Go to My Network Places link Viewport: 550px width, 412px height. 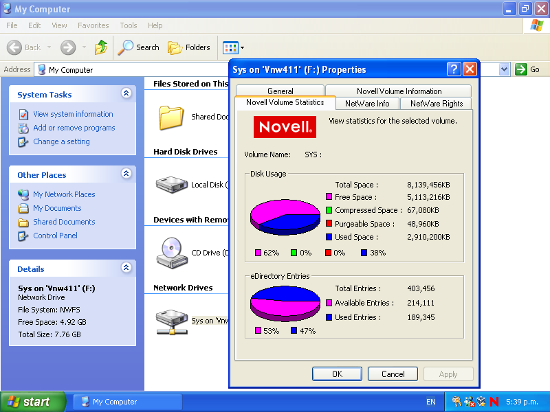[x=64, y=194]
